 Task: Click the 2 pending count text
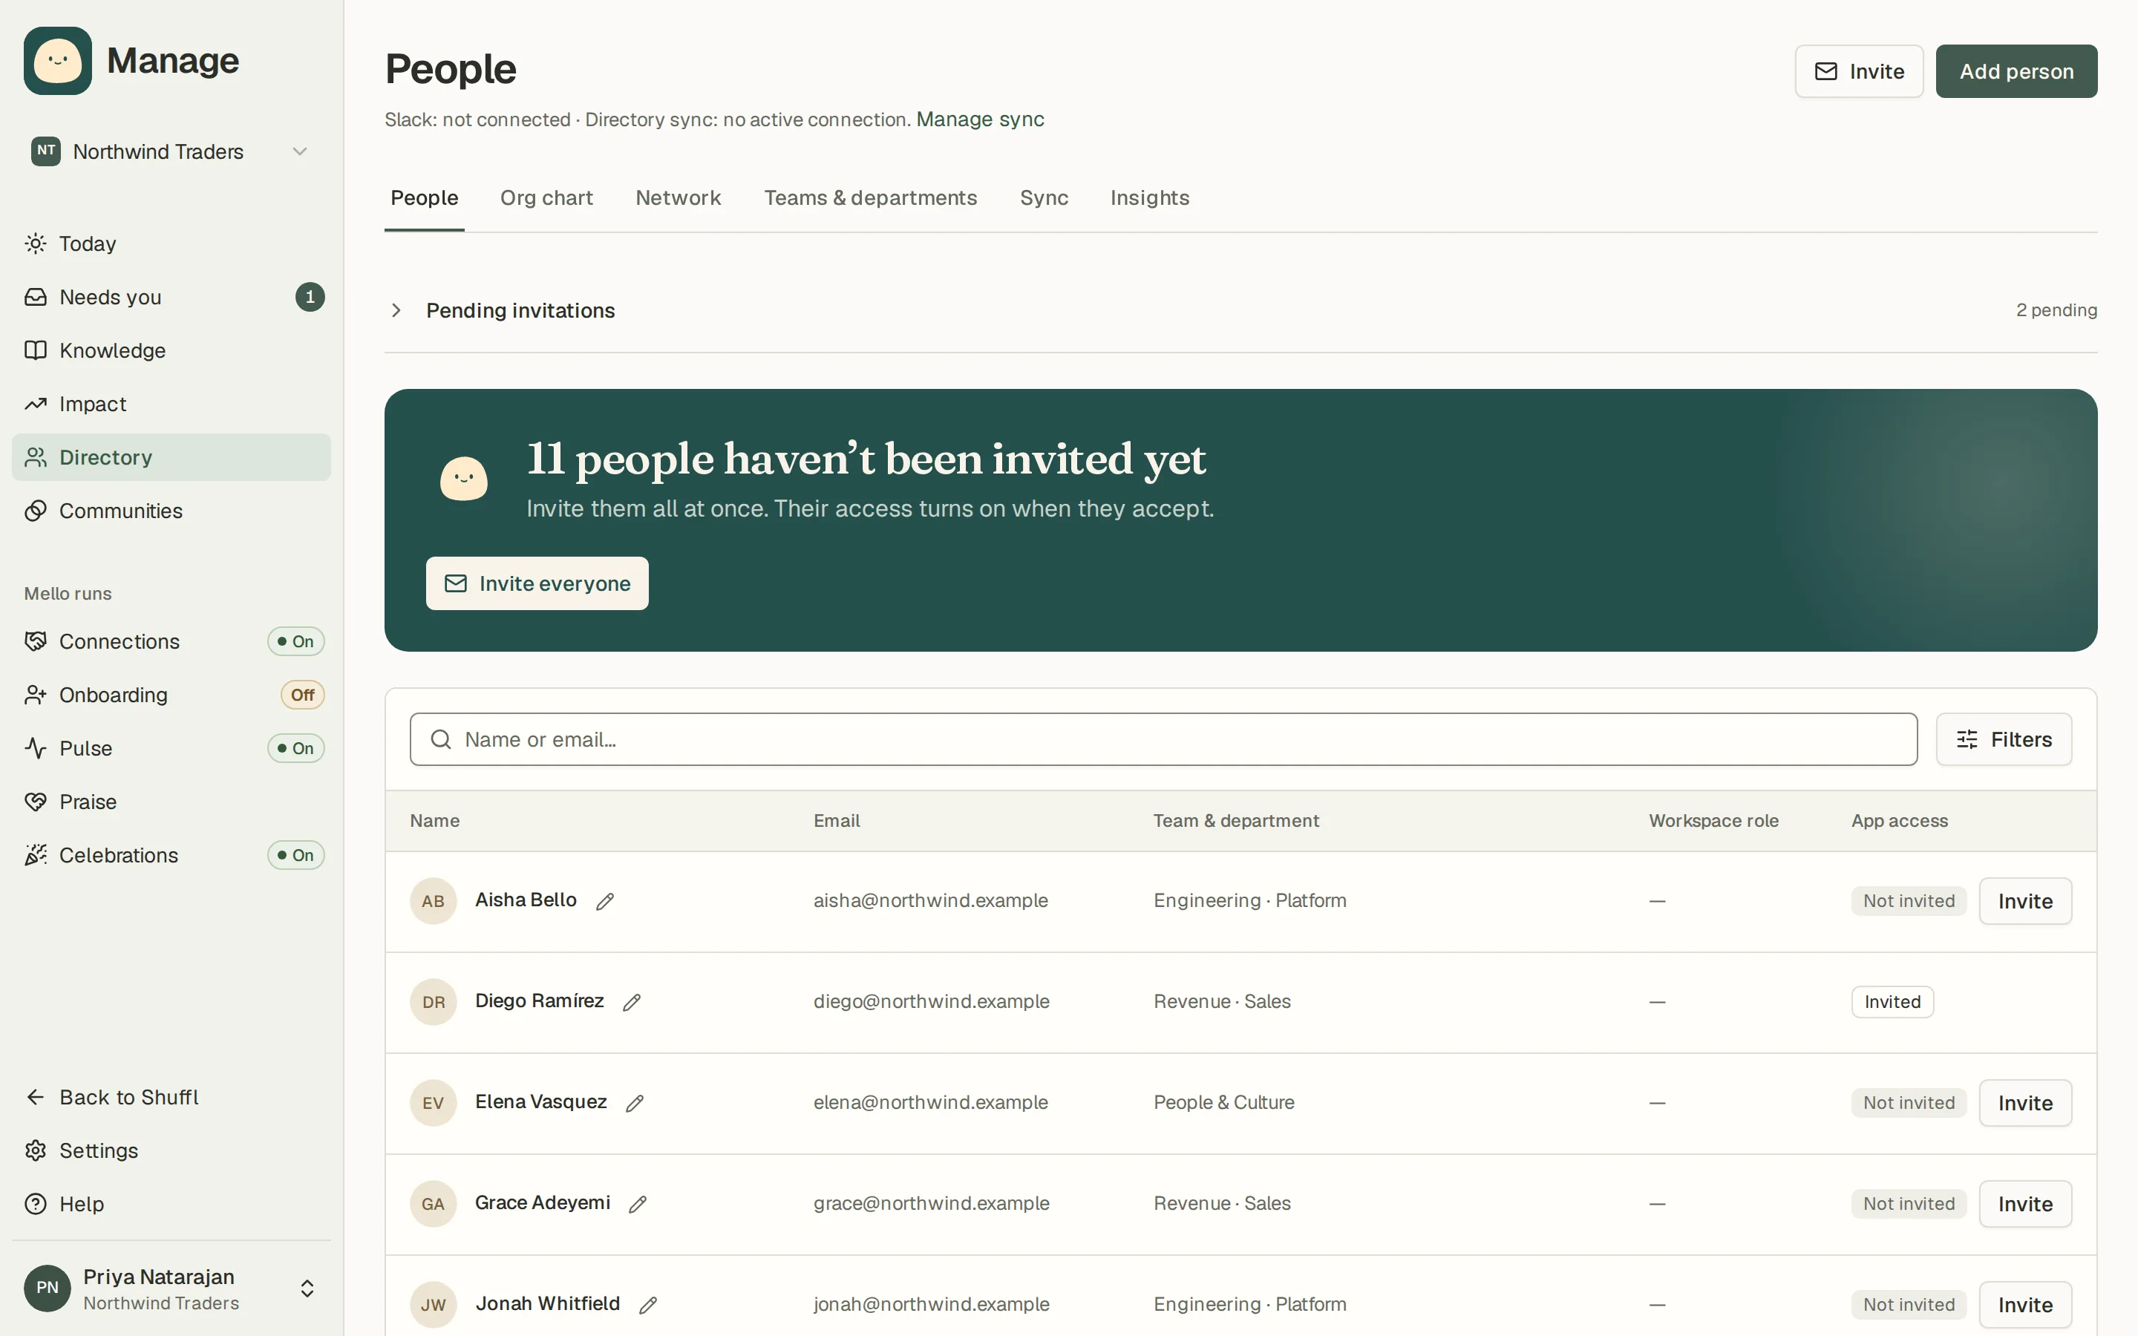[2056, 310]
